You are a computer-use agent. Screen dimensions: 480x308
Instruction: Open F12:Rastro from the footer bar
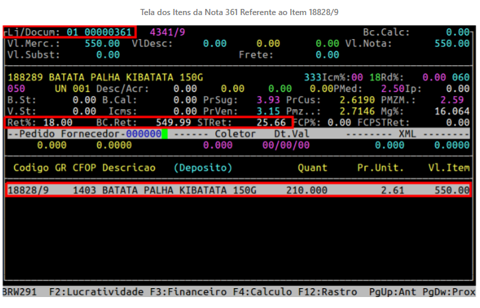(x=327, y=292)
